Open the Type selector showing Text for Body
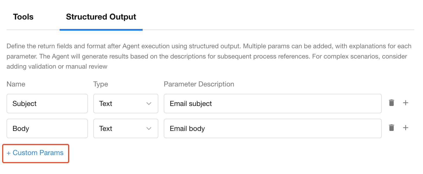Image resolution: width=423 pixels, height=174 pixels. point(126,128)
